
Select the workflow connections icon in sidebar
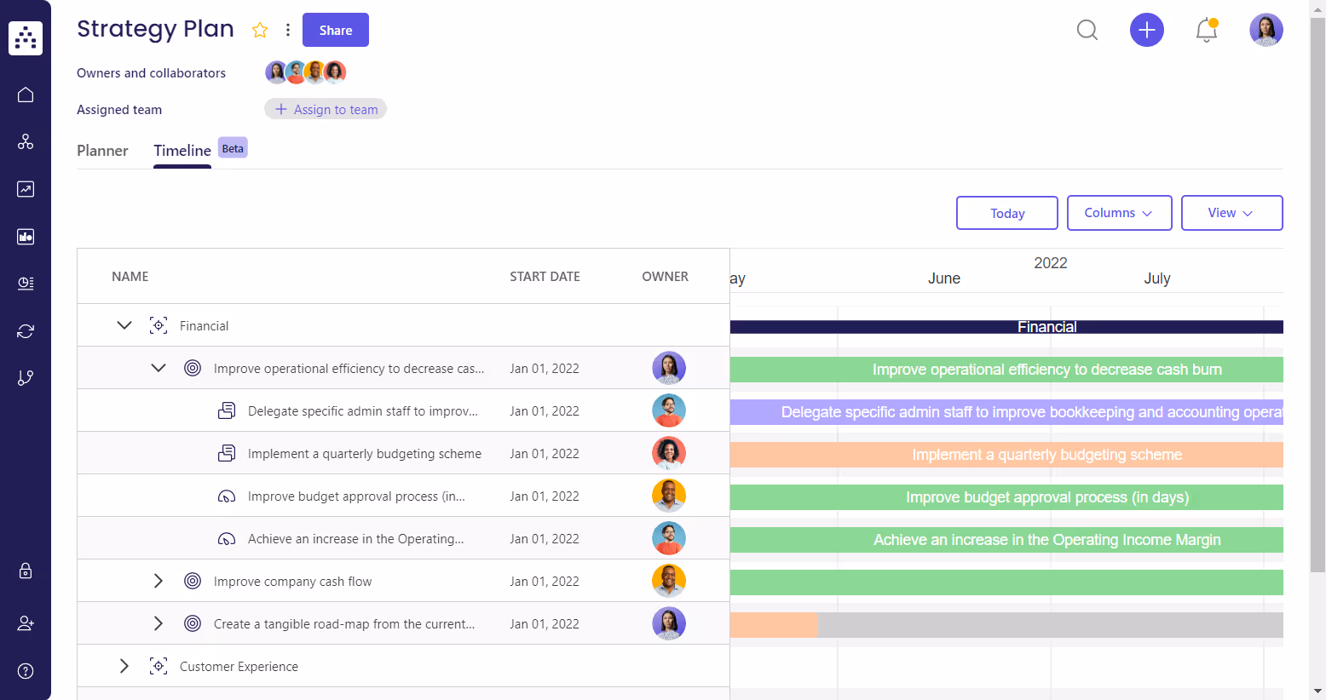coord(25,141)
